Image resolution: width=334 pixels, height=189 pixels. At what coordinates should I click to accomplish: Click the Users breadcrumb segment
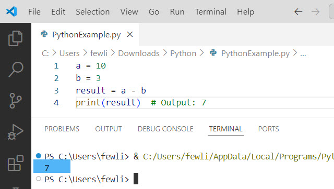tap(69, 53)
